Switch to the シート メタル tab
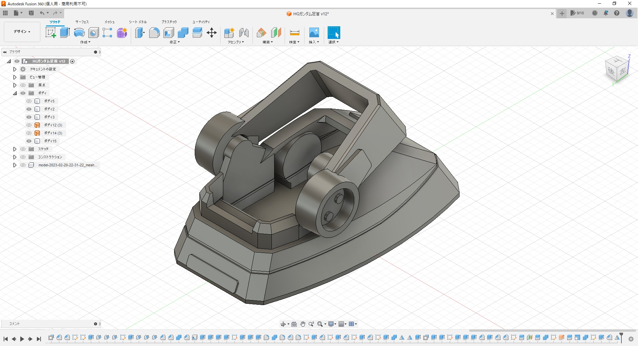The width and height of the screenshot is (638, 346). tap(138, 22)
